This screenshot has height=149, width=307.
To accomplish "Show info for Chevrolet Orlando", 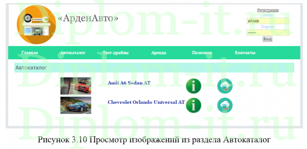I will pos(193,105).
